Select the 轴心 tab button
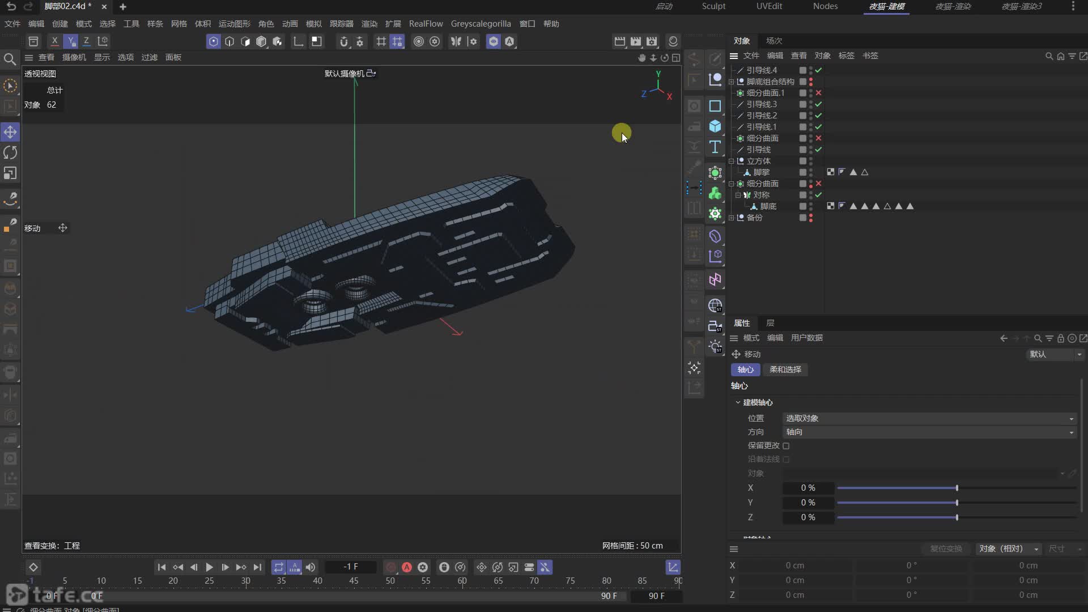This screenshot has height=612, width=1088. [x=745, y=369]
